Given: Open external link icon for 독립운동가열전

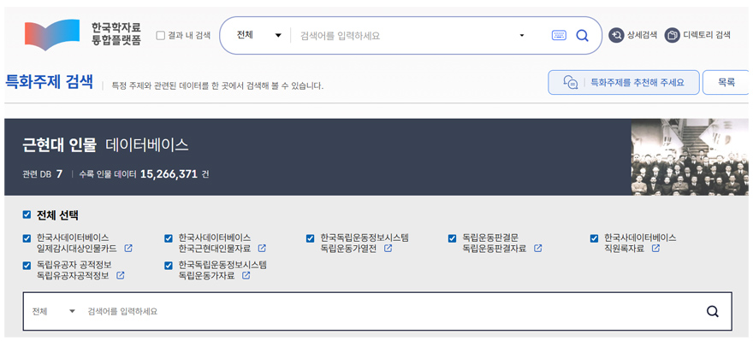Looking at the screenshot, I should pyautogui.click(x=388, y=249).
